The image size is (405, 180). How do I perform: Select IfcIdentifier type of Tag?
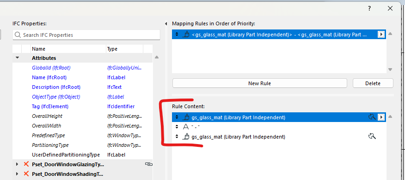(121, 106)
